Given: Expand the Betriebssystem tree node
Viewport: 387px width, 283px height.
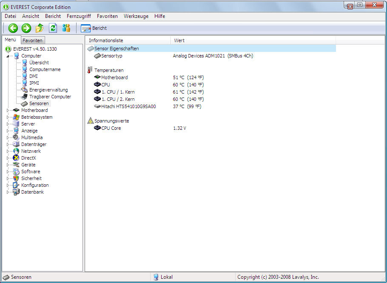Looking at the screenshot, I should [8, 117].
